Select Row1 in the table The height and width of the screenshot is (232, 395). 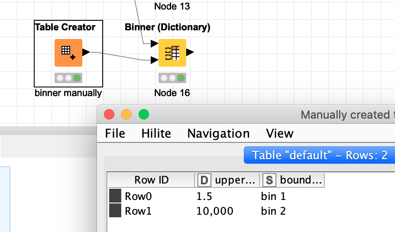click(138, 211)
